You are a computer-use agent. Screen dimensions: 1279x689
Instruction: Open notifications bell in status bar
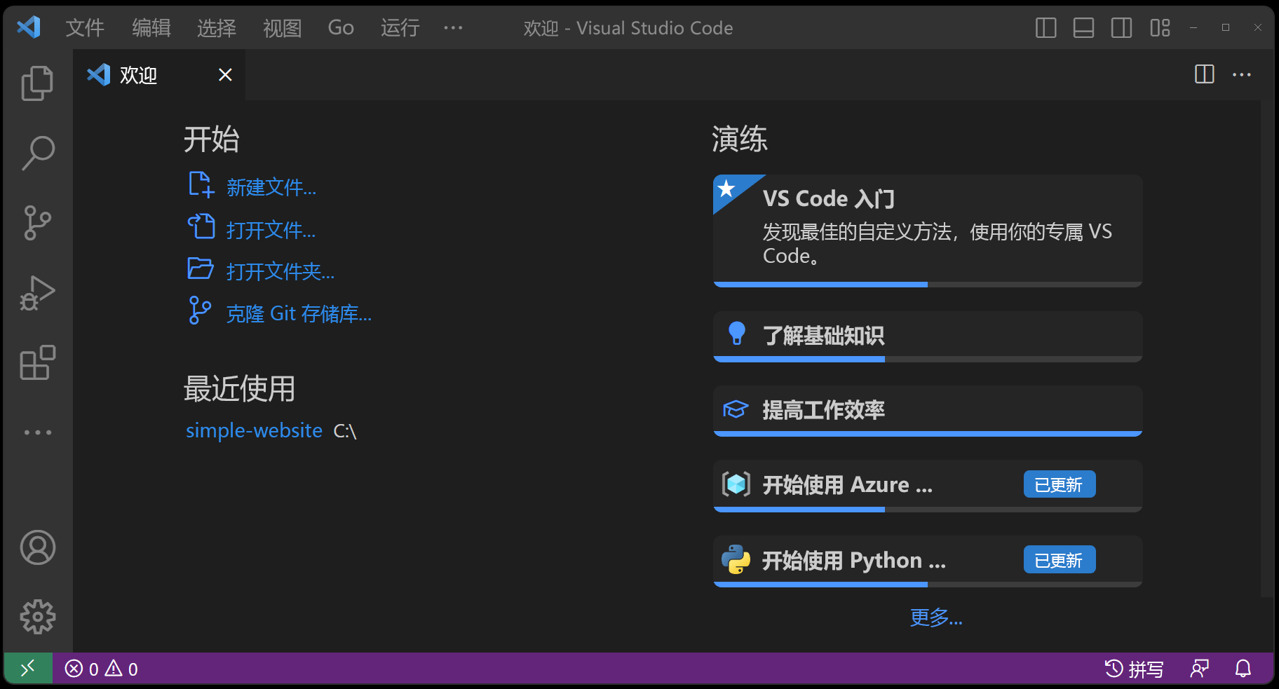tap(1243, 669)
